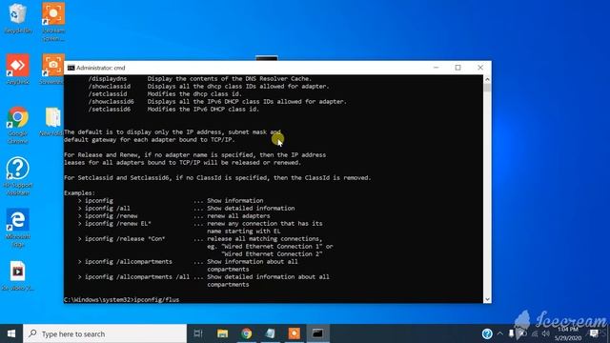Image resolution: width=610 pixels, height=343 pixels.
Task: Click the cmd window title bar icon
Action: [71, 68]
